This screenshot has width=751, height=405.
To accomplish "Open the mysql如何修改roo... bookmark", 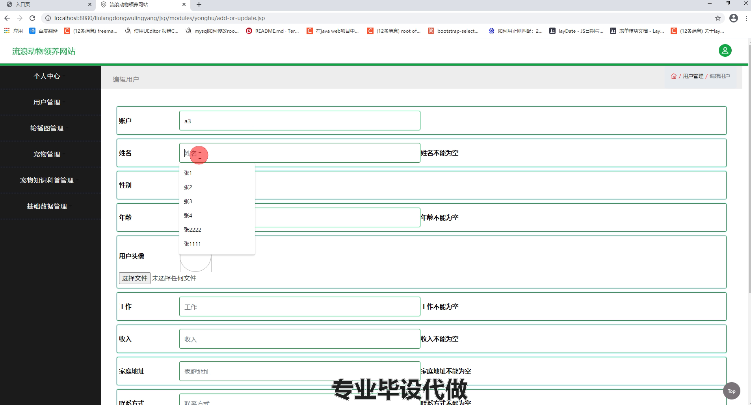I will 212,31.
